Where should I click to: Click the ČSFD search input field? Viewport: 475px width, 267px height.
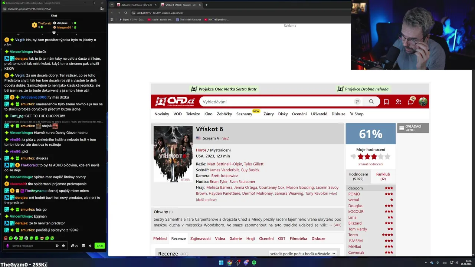pos(277,102)
